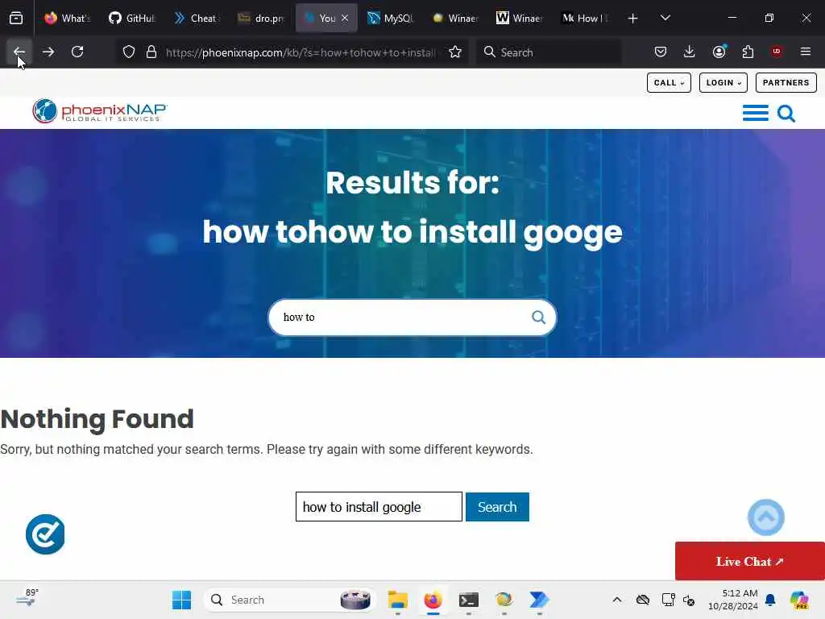Go to phoenixNAP home via logo
Viewport: 825px width, 619px height.
(100, 110)
